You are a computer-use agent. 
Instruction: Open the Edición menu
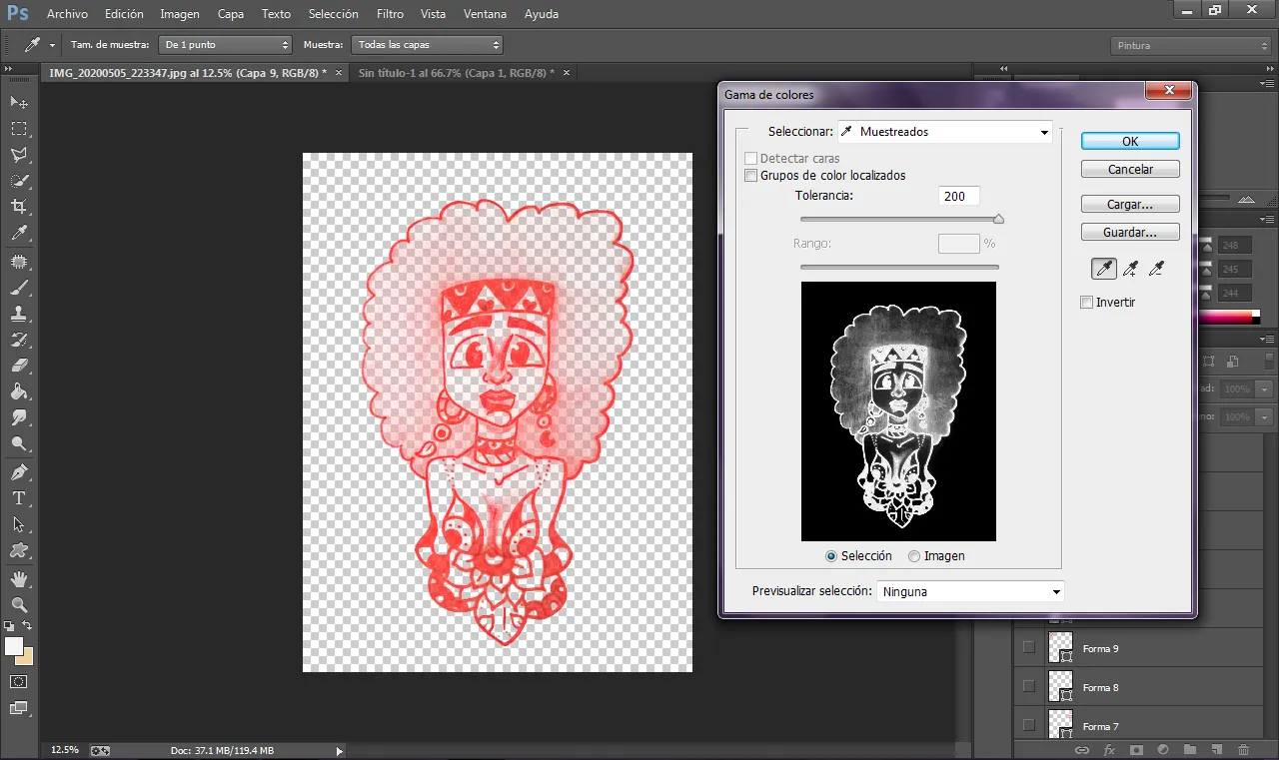[124, 14]
